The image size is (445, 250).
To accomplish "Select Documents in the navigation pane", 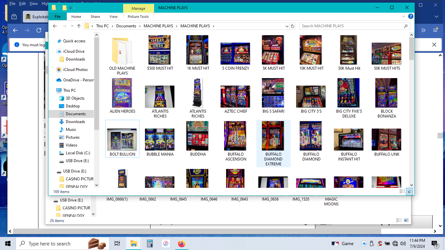I will [76, 114].
